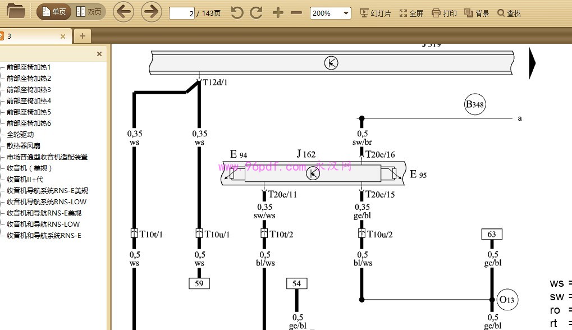The image size is (572, 330).
Task: Rotate page clockwise
Action: (256, 13)
